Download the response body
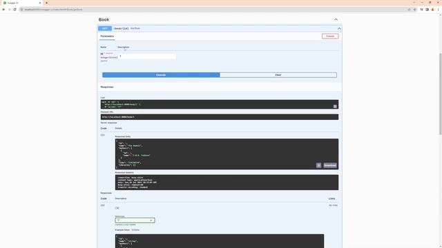442x248 pixels. tap(330, 165)
